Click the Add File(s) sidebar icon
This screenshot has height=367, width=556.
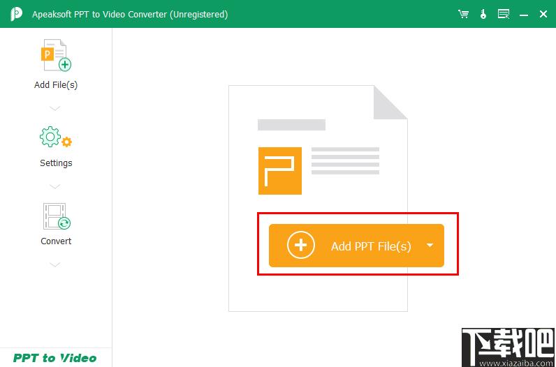tap(56, 55)
